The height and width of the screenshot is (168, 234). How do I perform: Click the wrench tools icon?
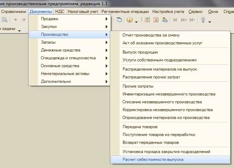coord(203,20)
